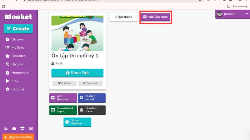
Task: Click the Save Set button
Action: 77,73
